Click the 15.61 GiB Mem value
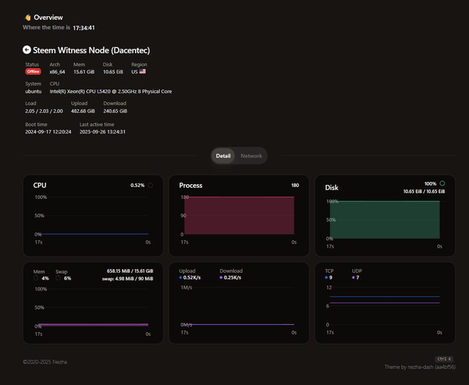The image size is (469, 385). click(x=84, y=72)
